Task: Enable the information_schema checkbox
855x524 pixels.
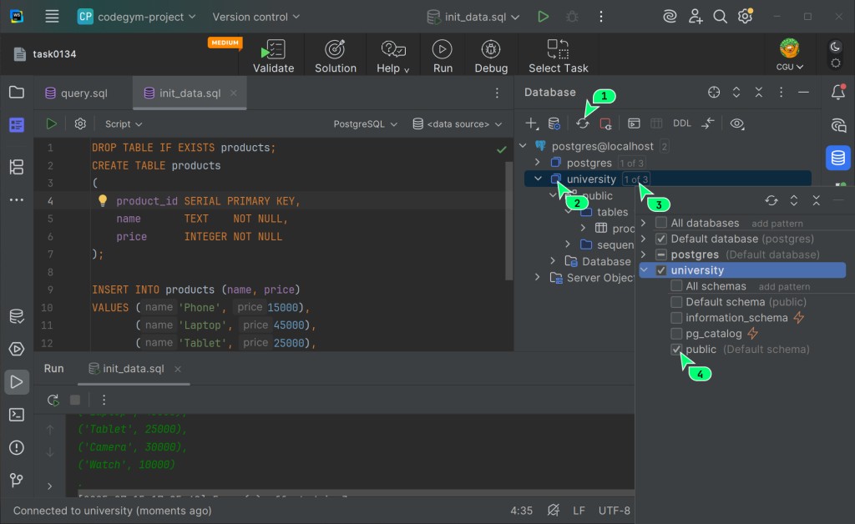Action: (x=677, y=318)
